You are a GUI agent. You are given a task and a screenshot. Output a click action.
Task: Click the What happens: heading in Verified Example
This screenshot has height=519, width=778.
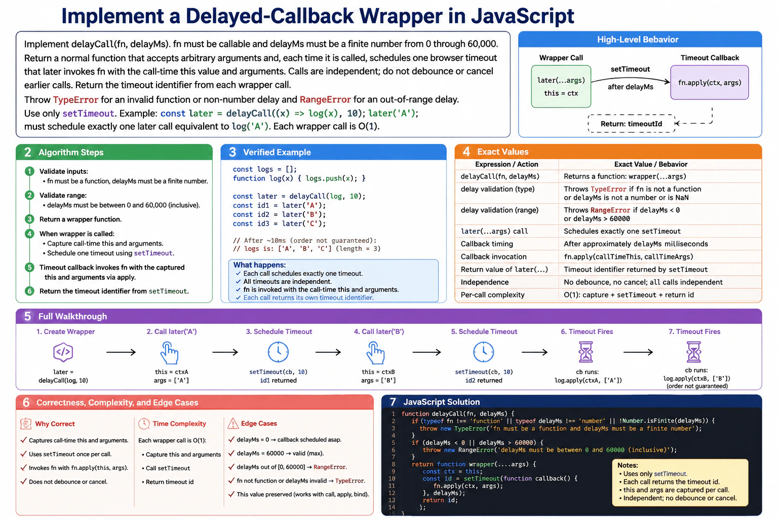click(x=259, y=265)
